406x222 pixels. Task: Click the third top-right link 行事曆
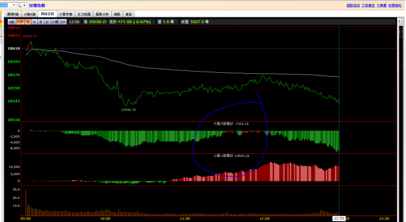pos(381,5)
